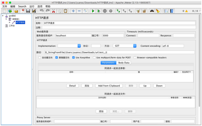Click the Remote start all icon
Screen dimensions: 202x126
118,11
